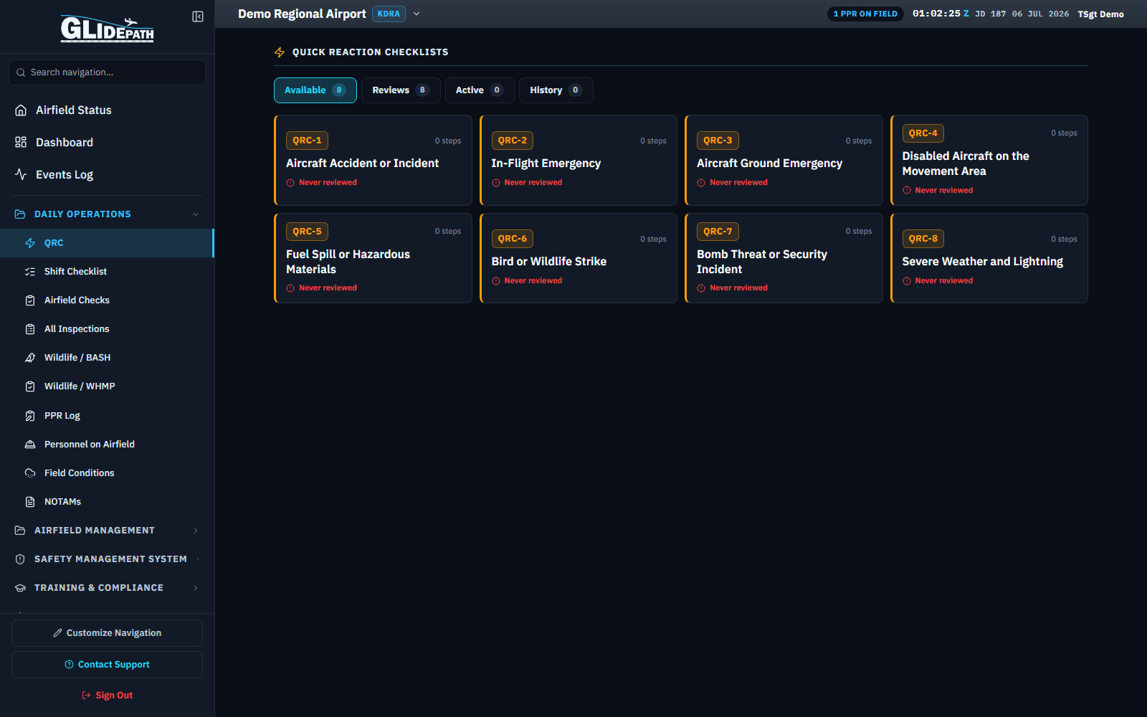Click the Search navigation input field
The height and width of the screenshot is (717, 1147).
[x=107, y=72]
